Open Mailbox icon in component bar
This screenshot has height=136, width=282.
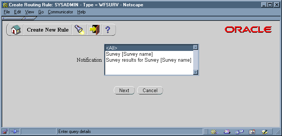[x=227, y=132]
